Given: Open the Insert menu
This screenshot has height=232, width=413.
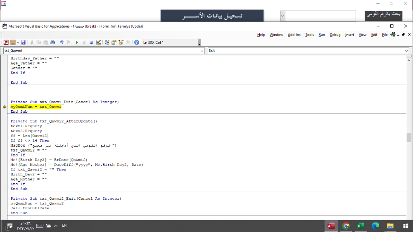Looking at the screenshot, I should (x=349, y=35).
